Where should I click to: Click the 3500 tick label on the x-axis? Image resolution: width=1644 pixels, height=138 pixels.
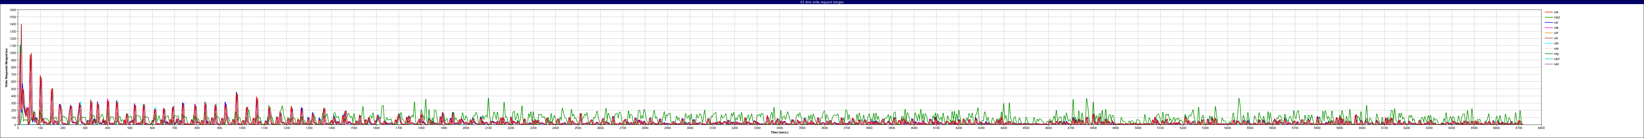coord(802,128)
